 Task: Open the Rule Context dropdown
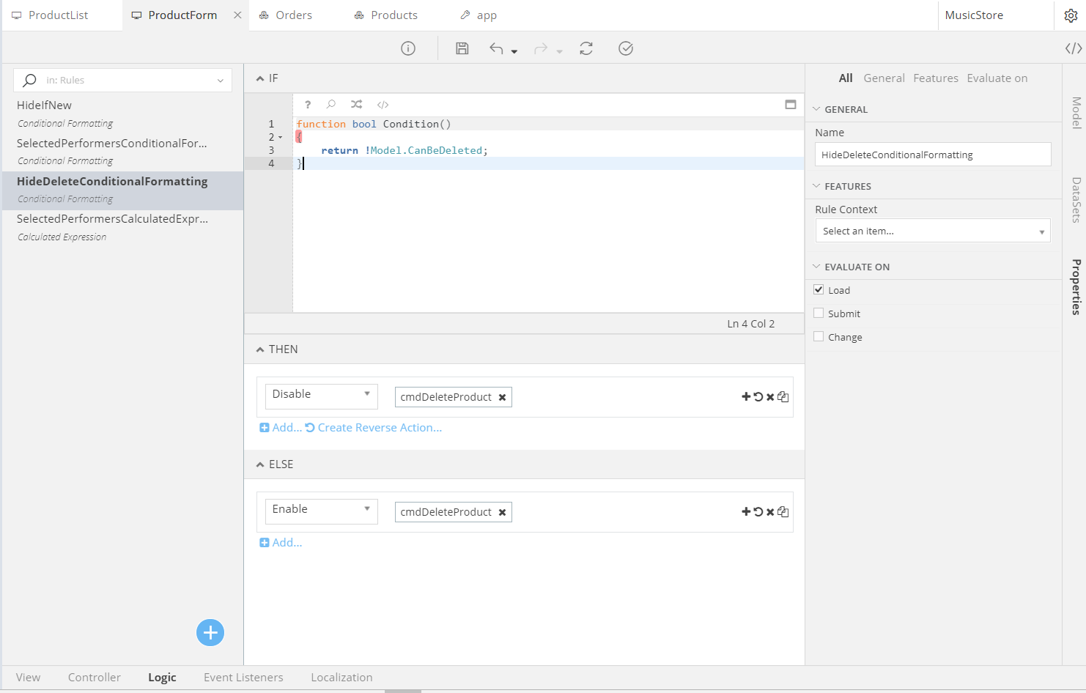click(x=932, y=231)
